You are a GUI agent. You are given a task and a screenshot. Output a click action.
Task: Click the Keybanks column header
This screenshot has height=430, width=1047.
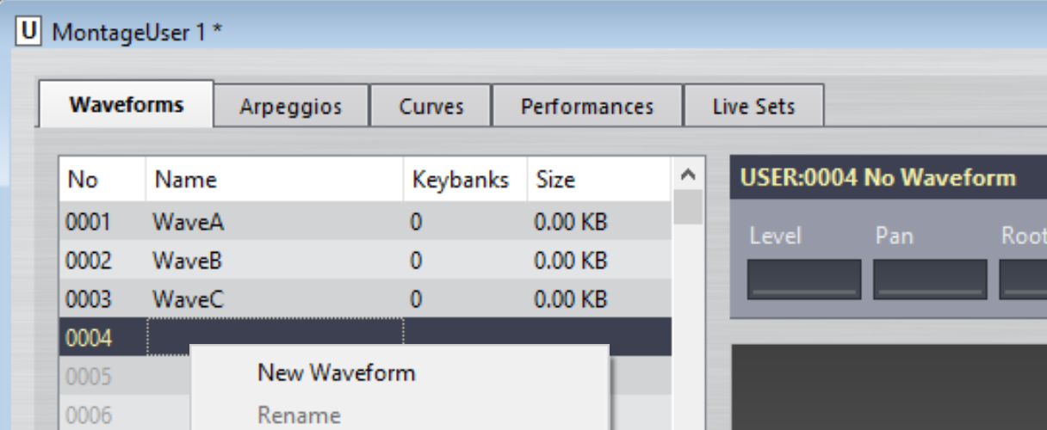[461, 180]
